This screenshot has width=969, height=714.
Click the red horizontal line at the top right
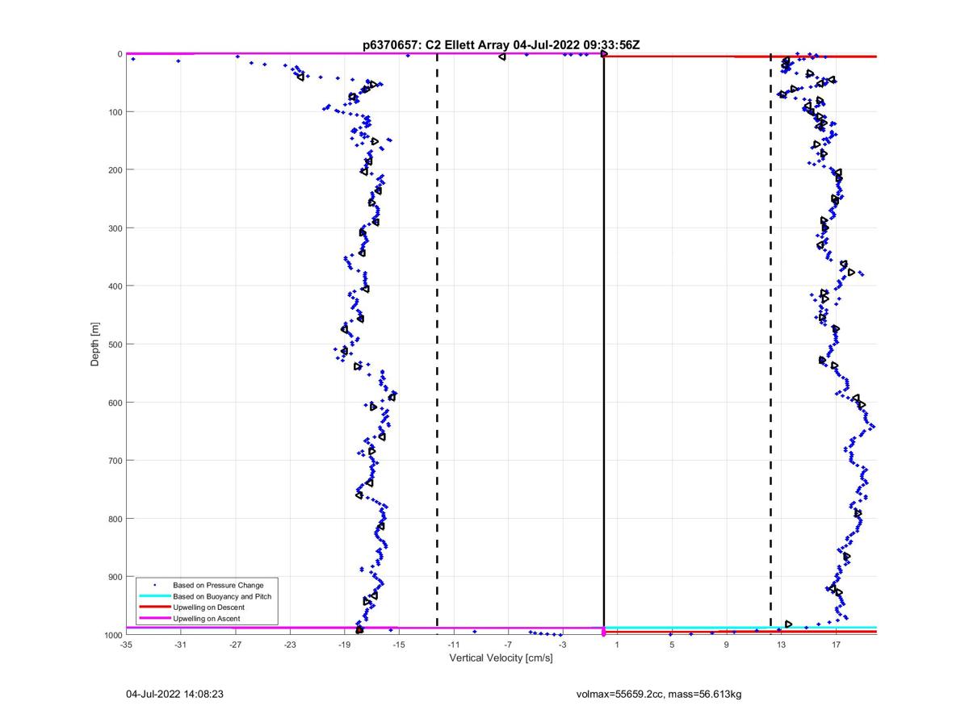[740, 56]
